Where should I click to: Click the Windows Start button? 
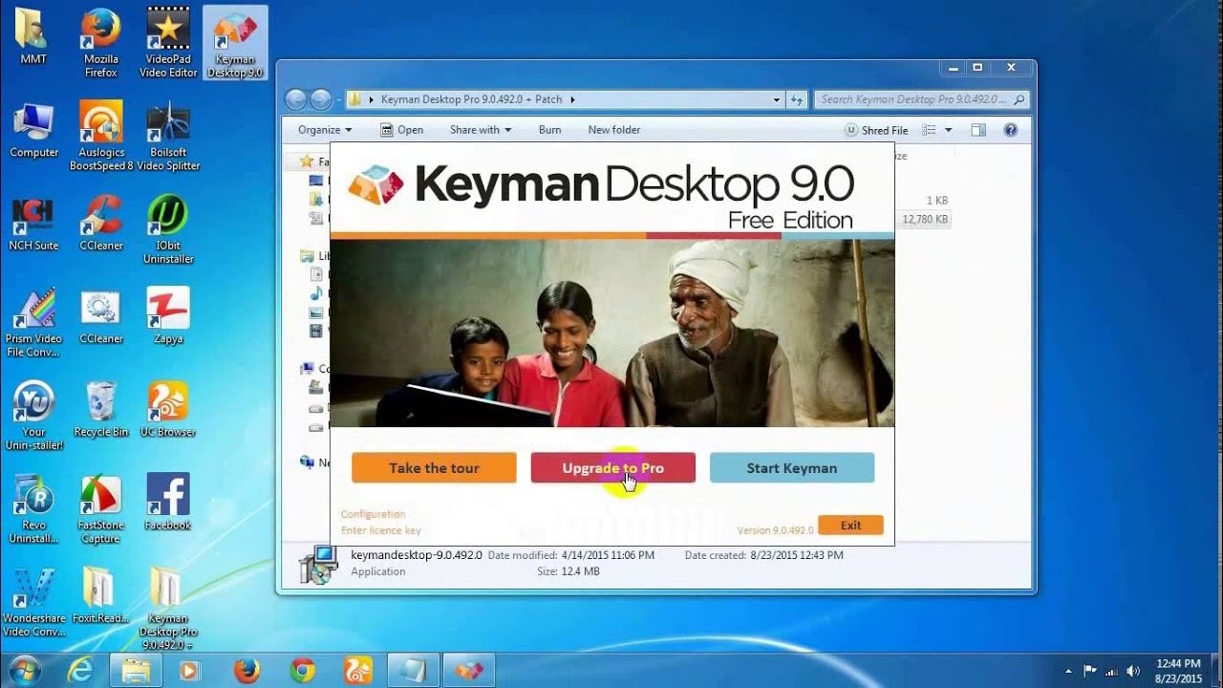(23, 670)
